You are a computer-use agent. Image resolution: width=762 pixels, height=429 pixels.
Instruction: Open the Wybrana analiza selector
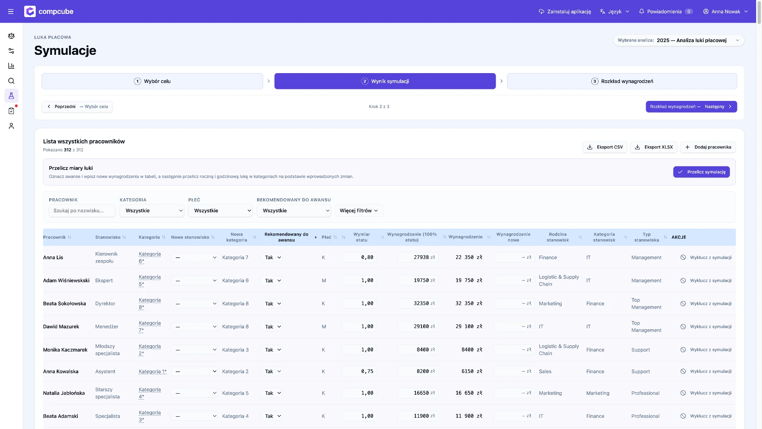click(679, 40)
